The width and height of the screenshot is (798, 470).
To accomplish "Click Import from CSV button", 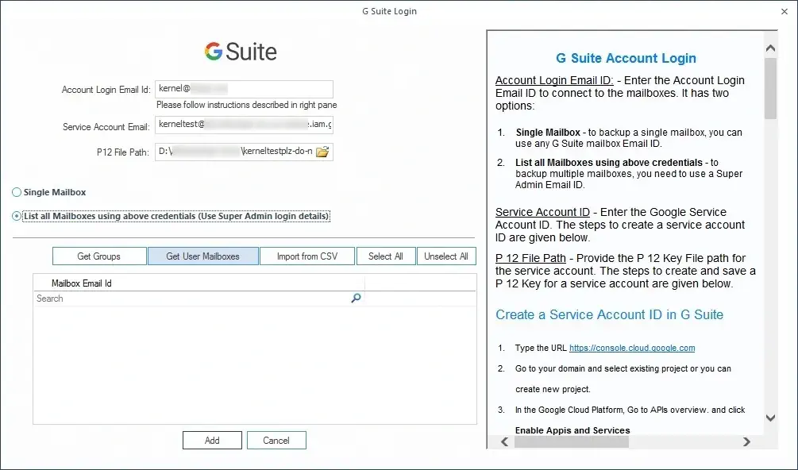I will pyautogui.click(x=307, y=256).
